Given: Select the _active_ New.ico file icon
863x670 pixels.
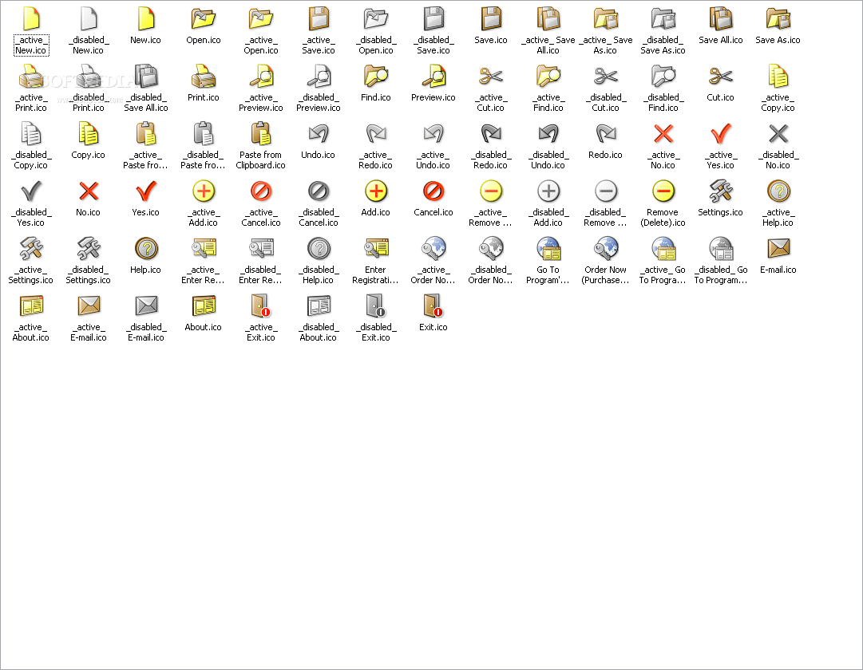Looking at the screenshot, I should (x=31, y=18).
